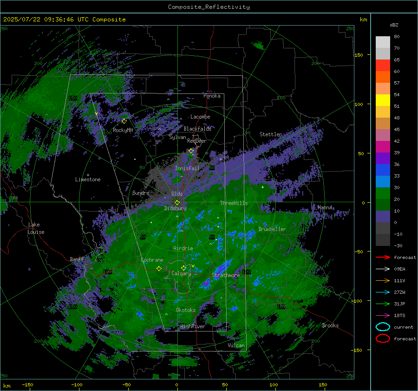This screenshot has height=391, width=418.
Task: Click the Brooks town label
Action: pyautogui.click(x=330, y=325)
